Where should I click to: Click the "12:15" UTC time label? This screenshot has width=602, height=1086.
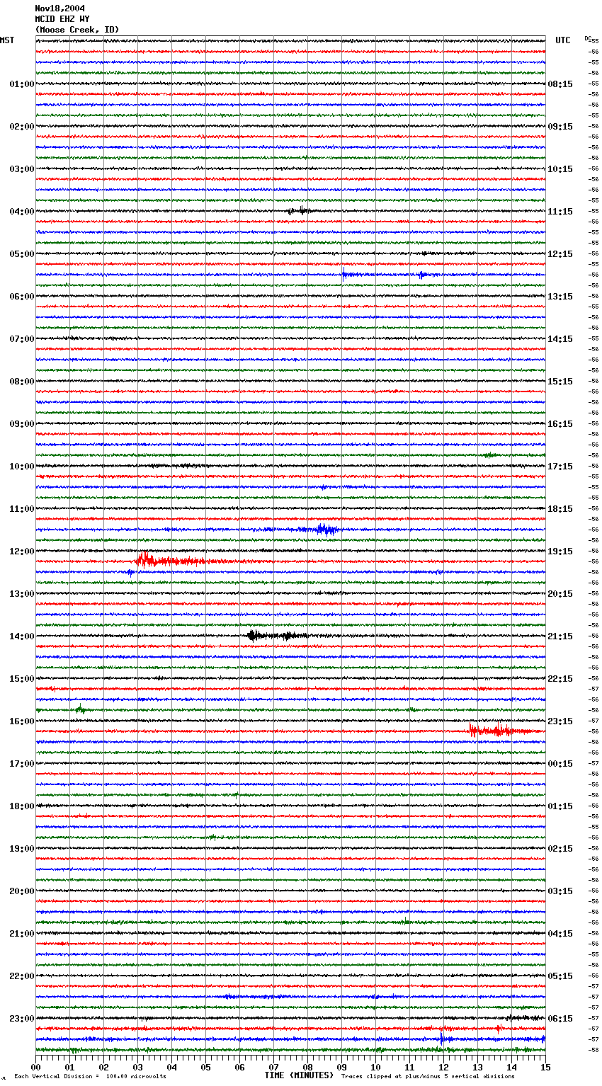[560, 254]
